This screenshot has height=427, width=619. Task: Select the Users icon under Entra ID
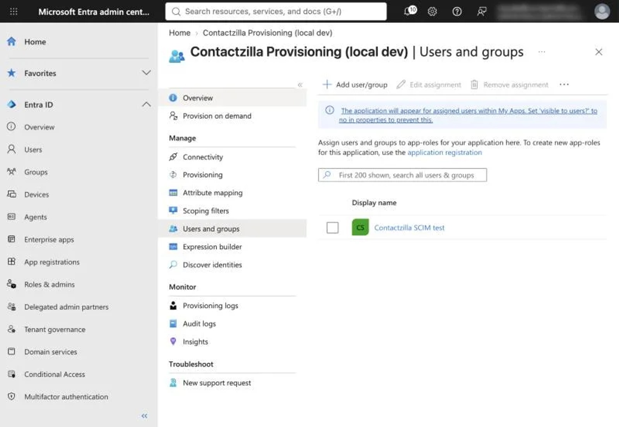tap(12, 149)
